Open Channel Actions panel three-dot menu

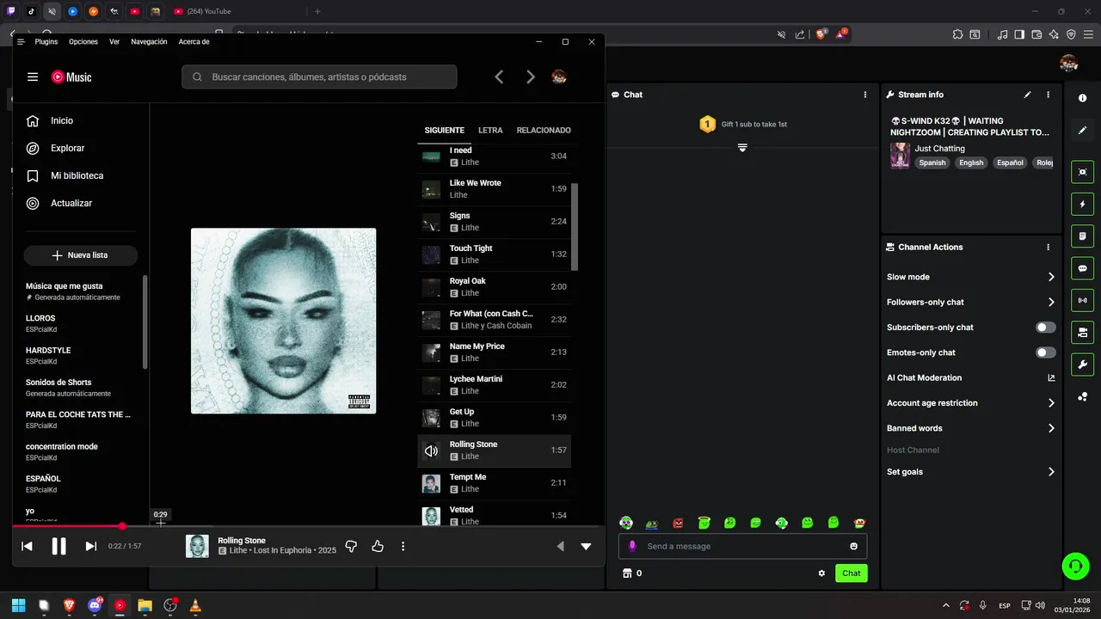(x=1048, y=247)
